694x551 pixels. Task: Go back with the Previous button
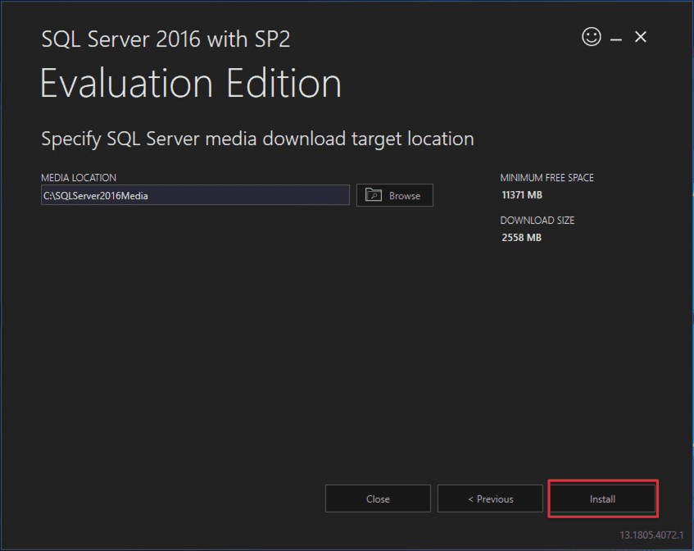[490, 499]
